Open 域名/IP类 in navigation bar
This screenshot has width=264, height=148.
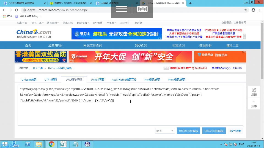pos(55,45)
